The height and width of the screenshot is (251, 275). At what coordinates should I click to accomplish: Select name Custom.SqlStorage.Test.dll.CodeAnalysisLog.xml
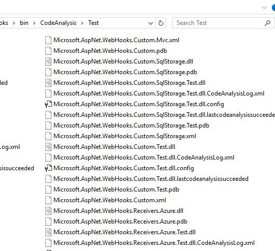point(159,93)
